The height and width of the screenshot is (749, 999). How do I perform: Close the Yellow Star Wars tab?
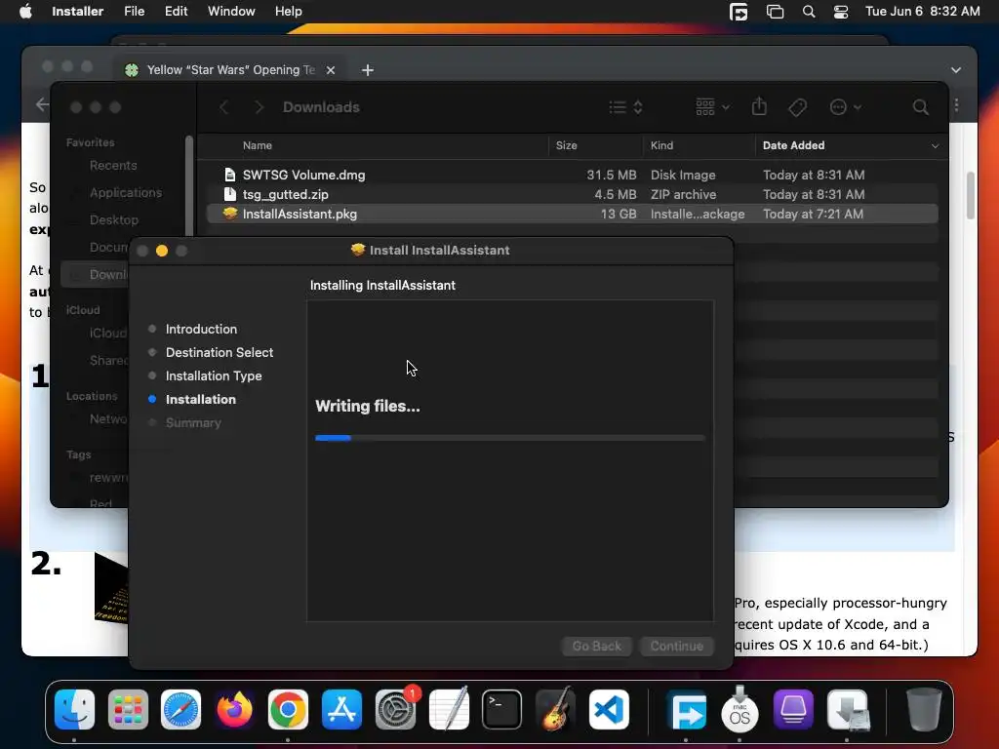point(331,70)
